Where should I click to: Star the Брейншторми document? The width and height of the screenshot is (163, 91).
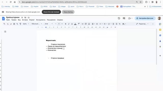coord(22,17)
